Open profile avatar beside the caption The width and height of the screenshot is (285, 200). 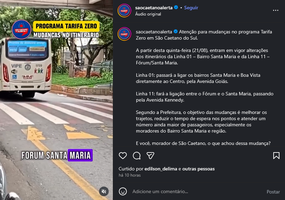124,34
